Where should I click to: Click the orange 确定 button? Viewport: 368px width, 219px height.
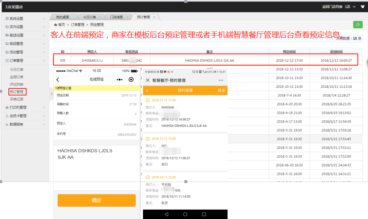point(97,201)
